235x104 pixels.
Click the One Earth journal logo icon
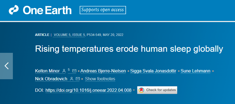point(14,10)
